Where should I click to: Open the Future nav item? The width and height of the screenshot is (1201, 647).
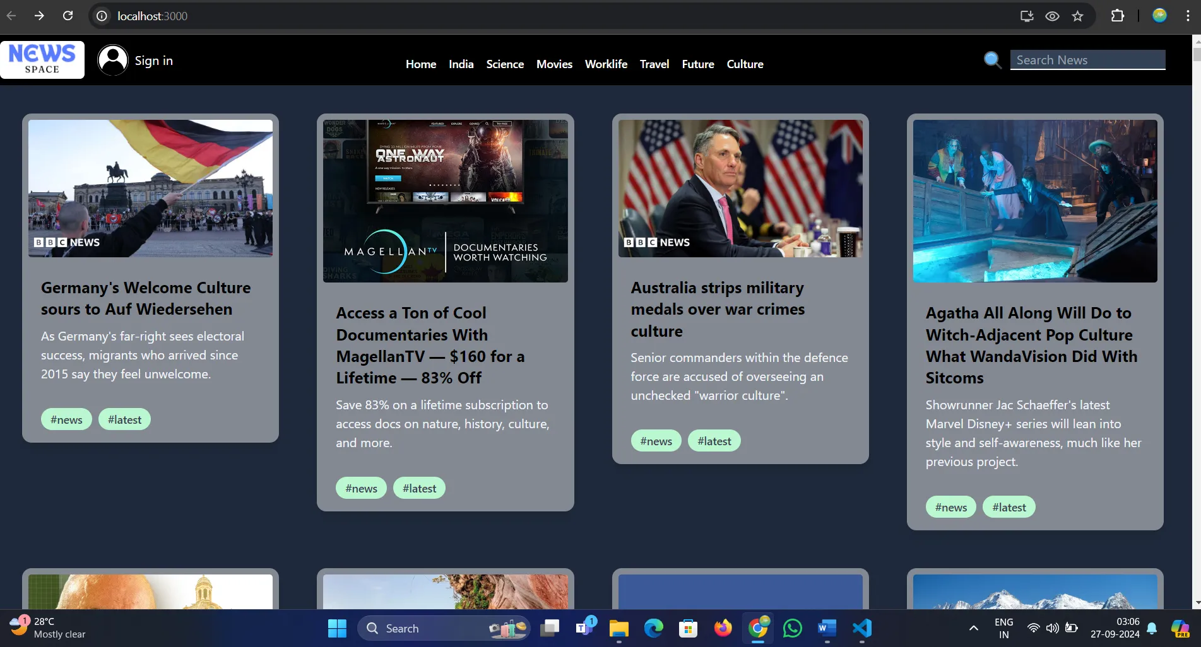pyautogui.click(x=698, y=64)
